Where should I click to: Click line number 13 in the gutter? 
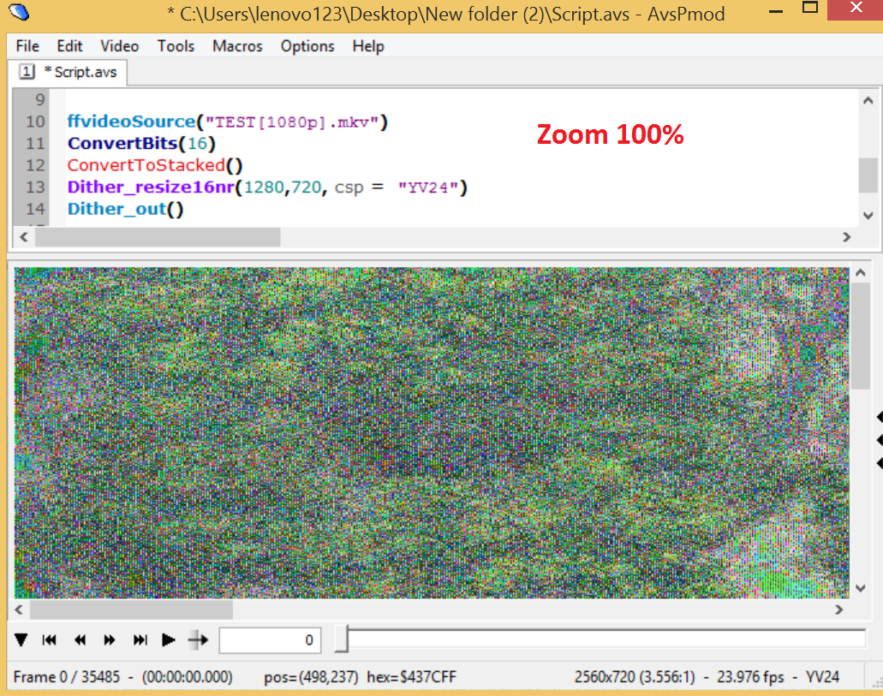coord(35,187)
